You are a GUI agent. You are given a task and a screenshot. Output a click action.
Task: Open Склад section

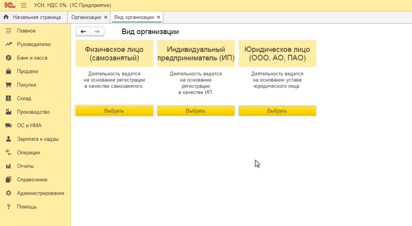tap(24, 99)
